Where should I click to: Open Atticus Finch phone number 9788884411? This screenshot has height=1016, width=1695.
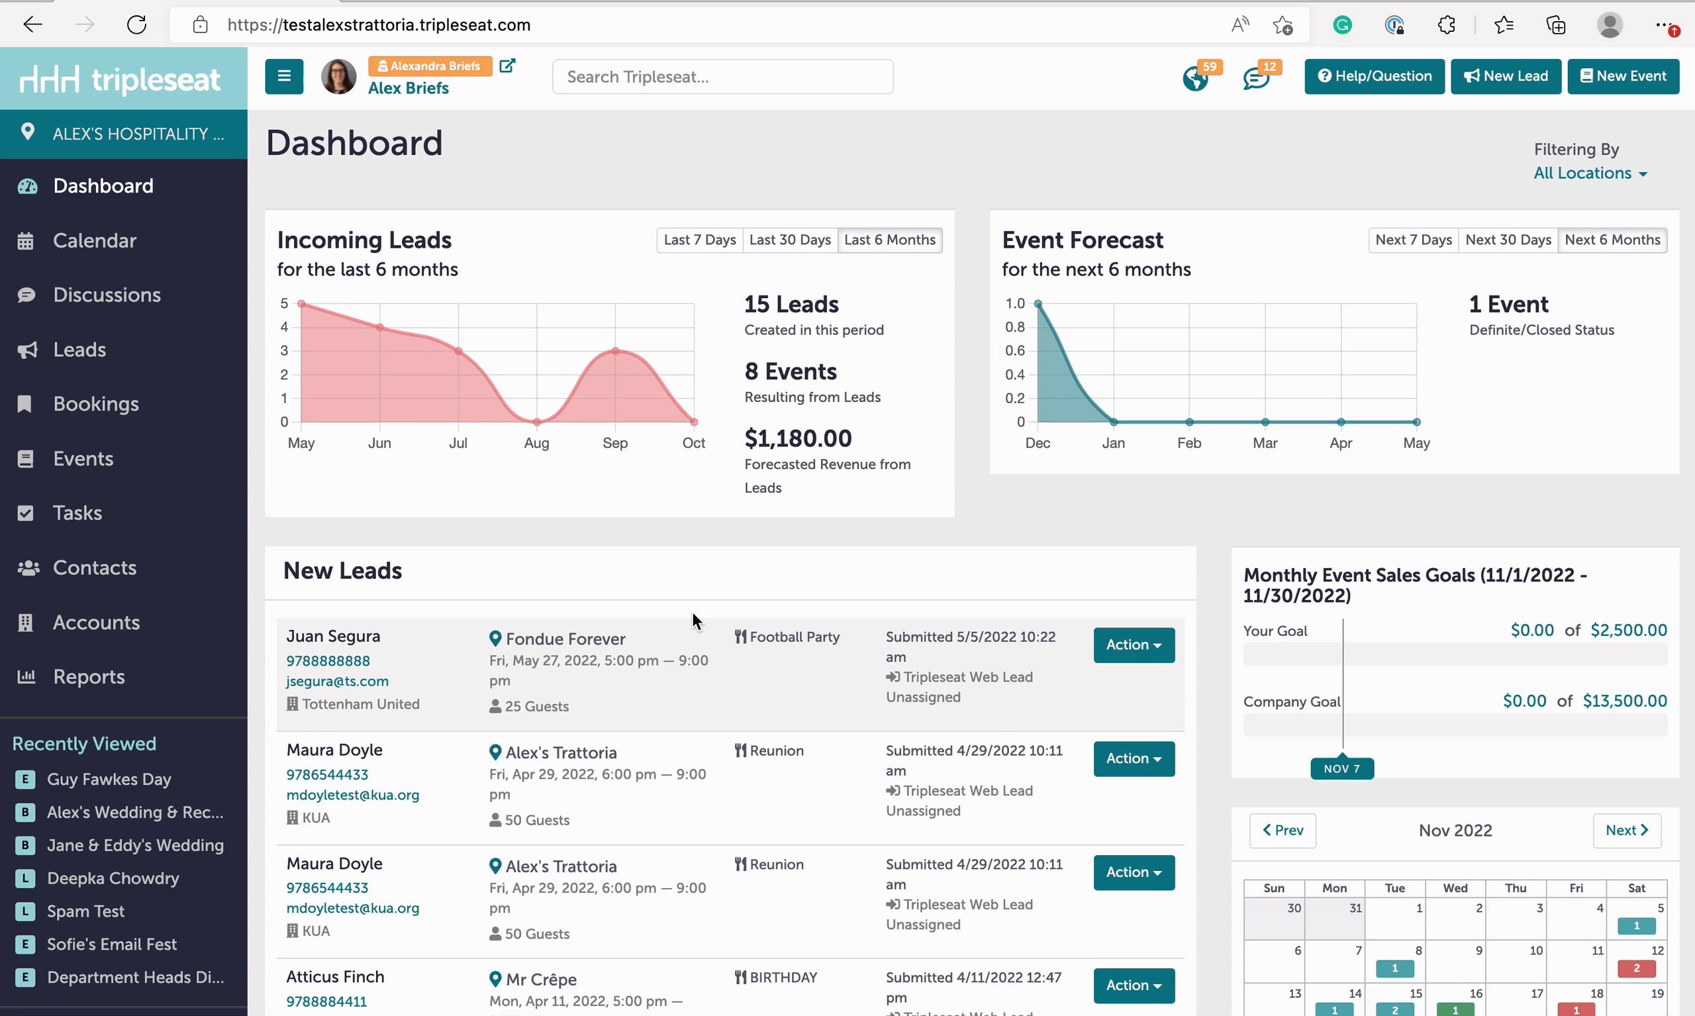(326, 1001)
